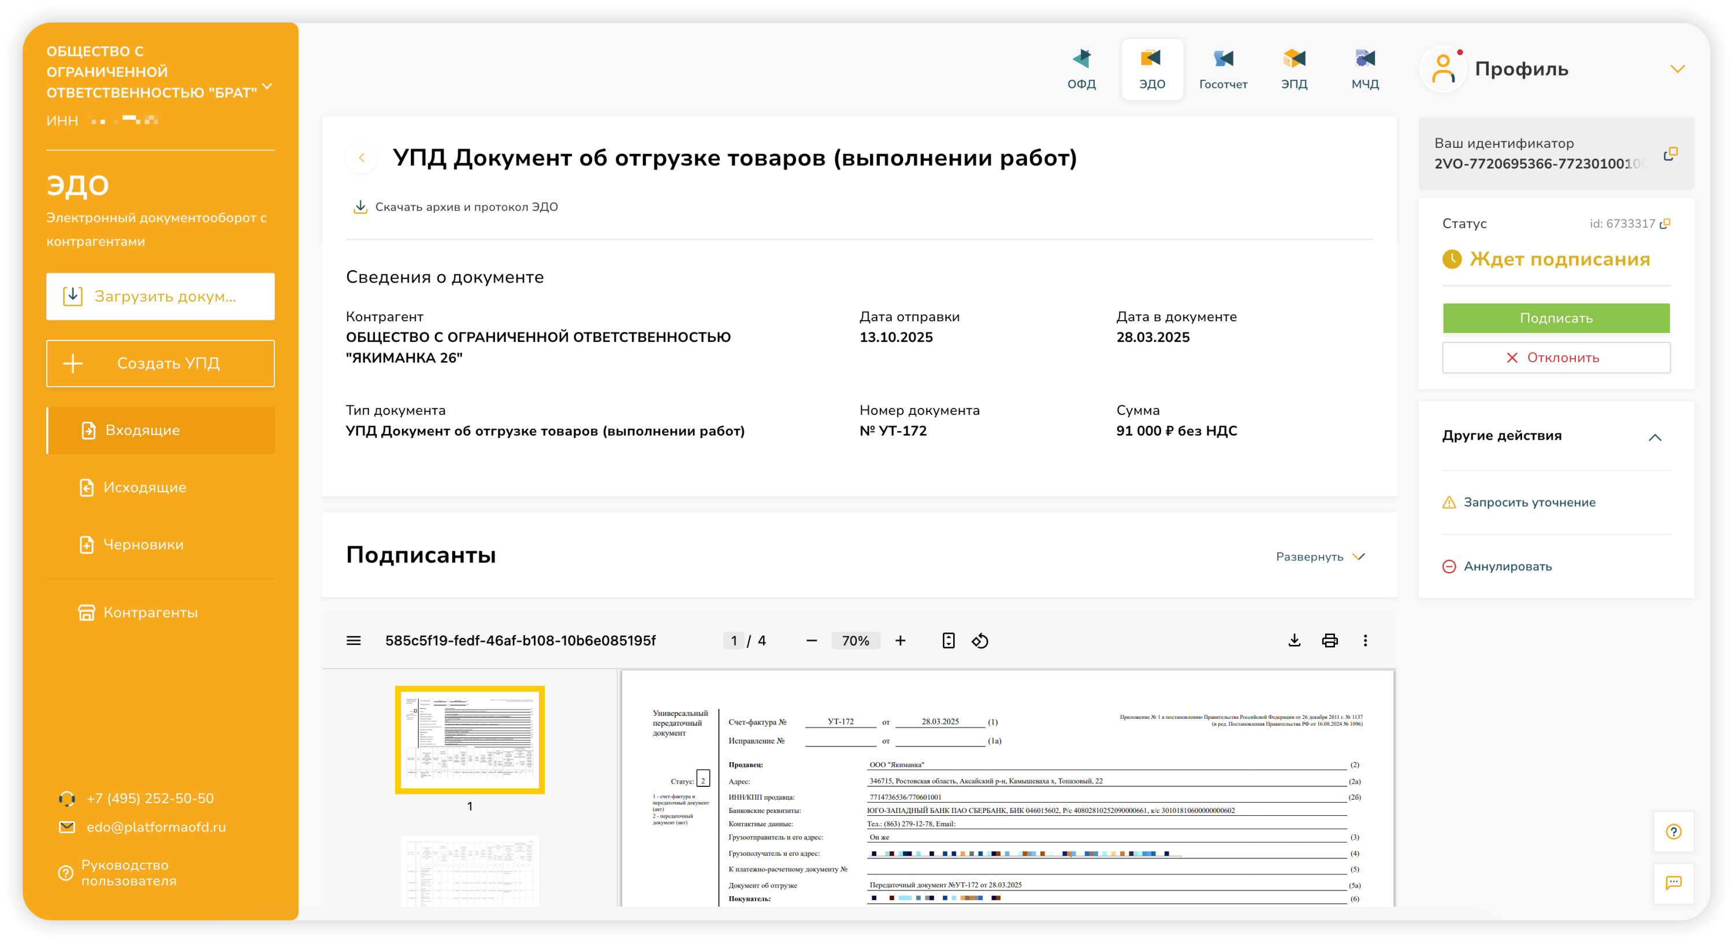The width and height of the screenshot is (1733, 943).
Task: Open the Исходящие folder
Action: tap(144, 487)
